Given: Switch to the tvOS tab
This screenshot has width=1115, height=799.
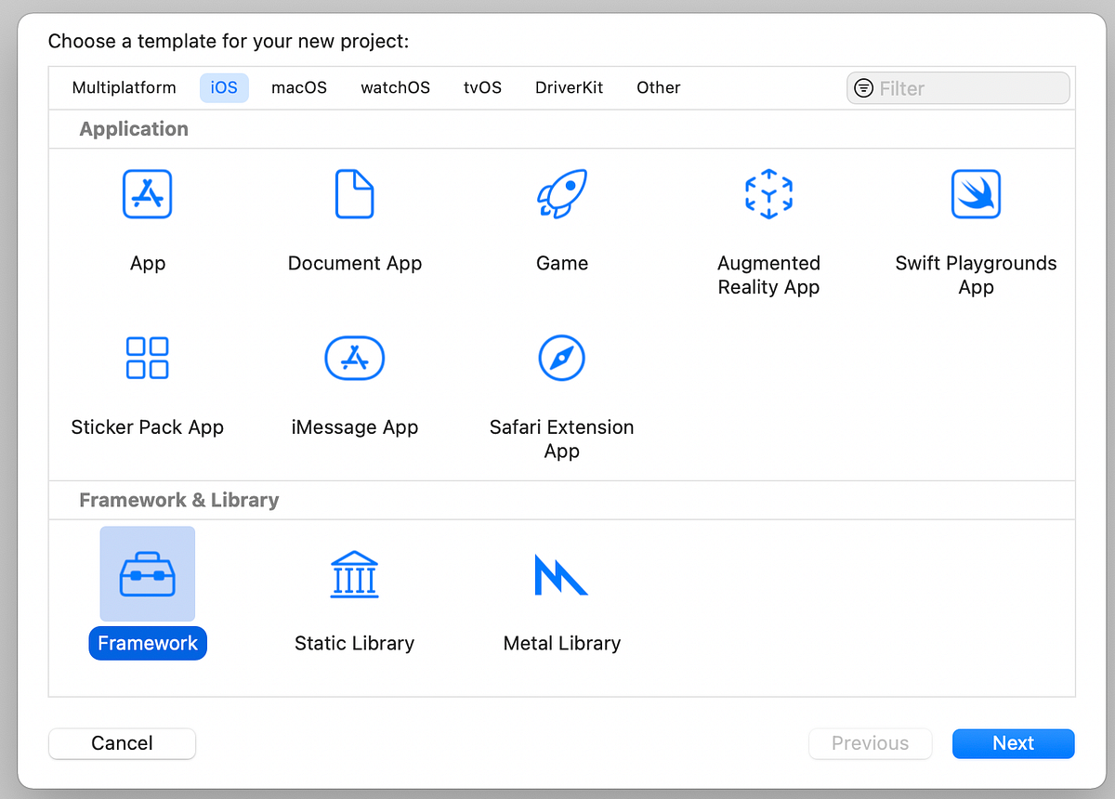Looking at the screenshot, I should click(x=482, y=87).
